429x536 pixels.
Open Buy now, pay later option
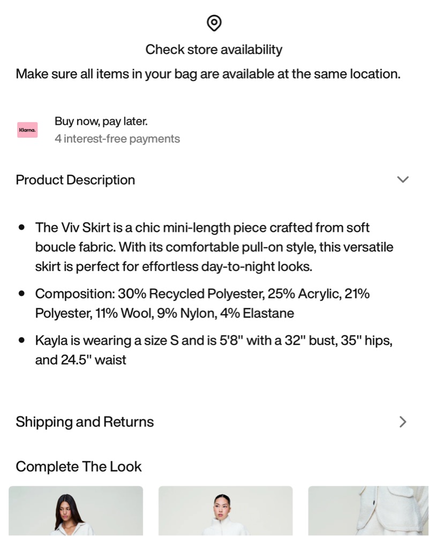[101, 122]
